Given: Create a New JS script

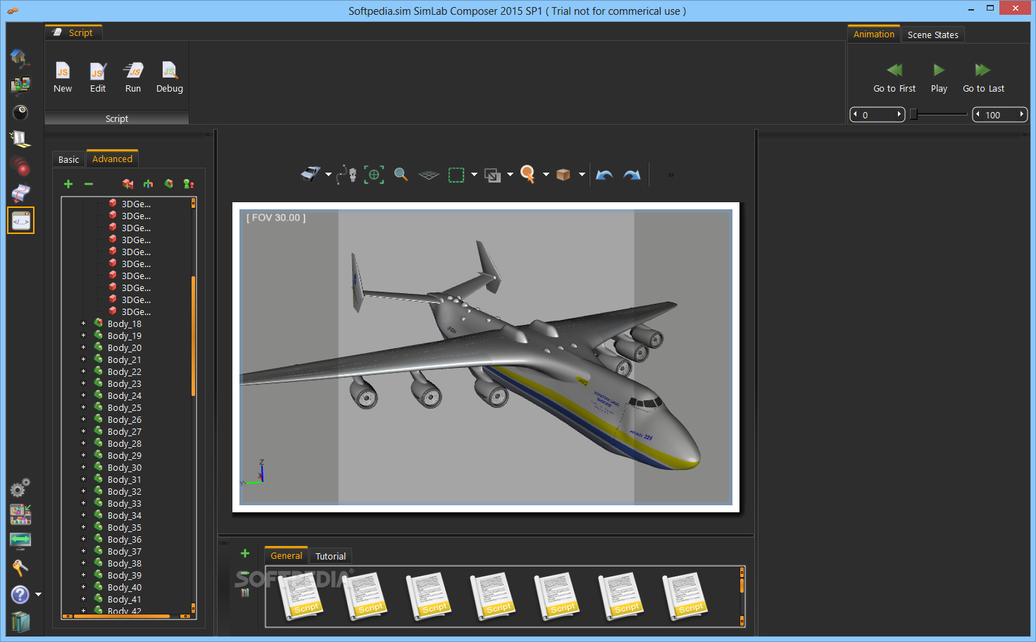Looking at the screenshot, I should 63,78.
